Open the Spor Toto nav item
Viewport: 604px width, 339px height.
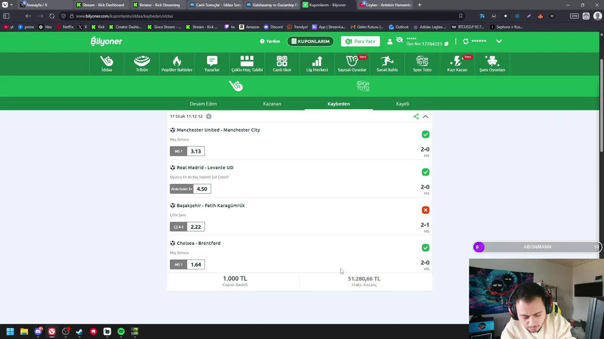coord(422,64)
